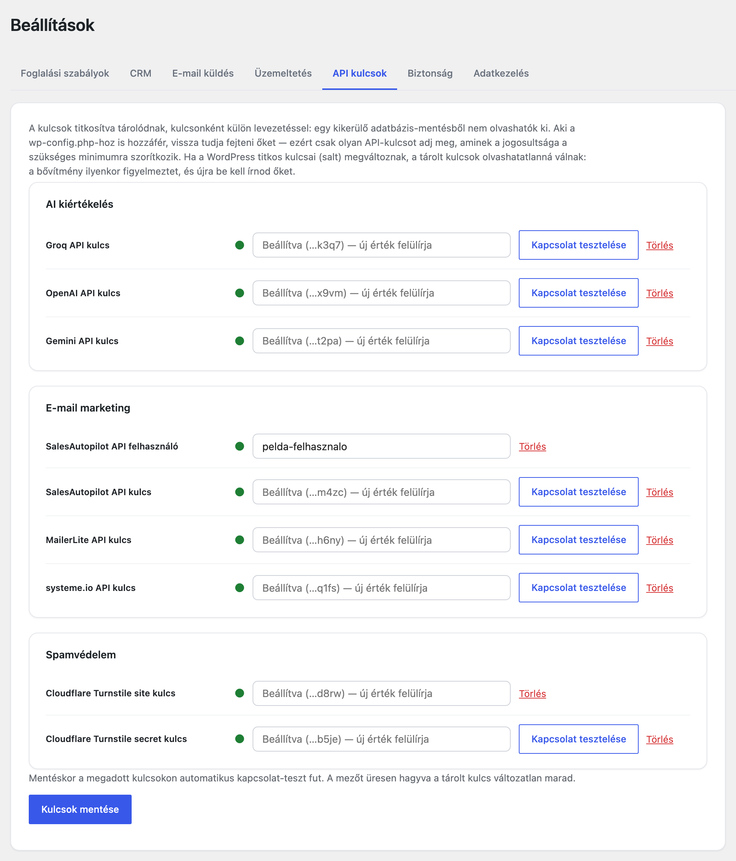Delete the Groq API kulcs via Törlés

tap(660, 246)
